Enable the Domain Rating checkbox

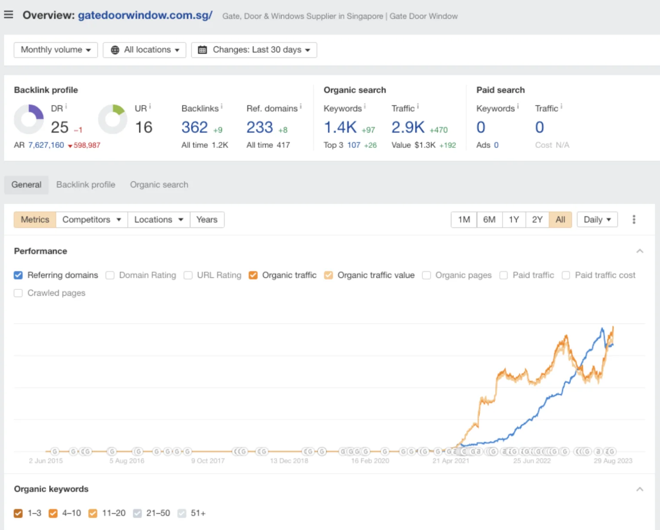pos(110,275)
